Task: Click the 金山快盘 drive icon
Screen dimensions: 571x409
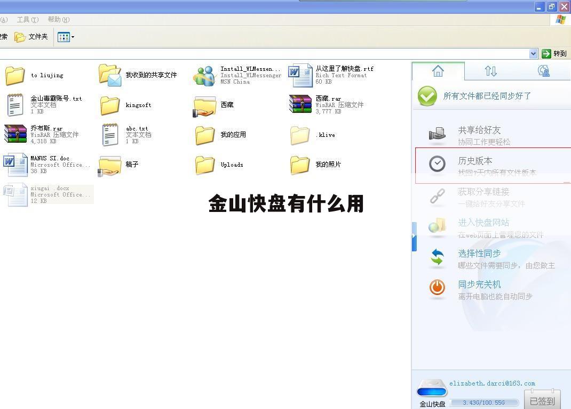Action: pos(432,388)
